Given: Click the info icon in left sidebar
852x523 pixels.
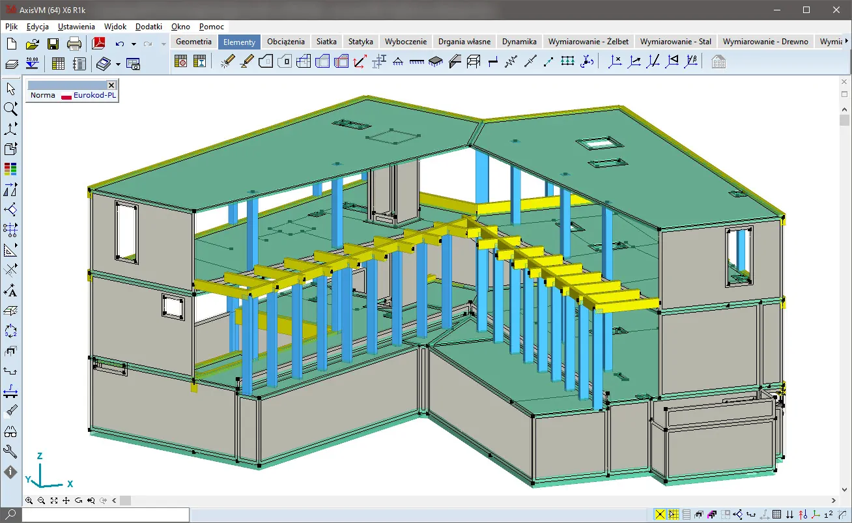Looking at the screenshot, I should click(10, 472).
